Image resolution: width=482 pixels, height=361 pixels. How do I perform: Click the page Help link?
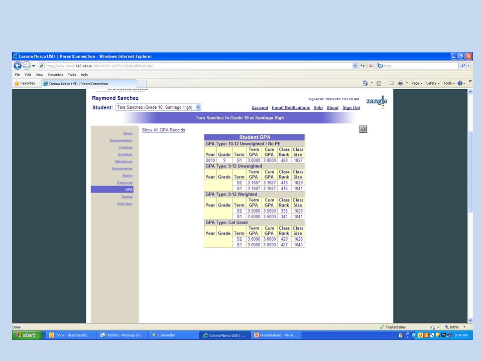pyautogui.click(x=318, y=108)
